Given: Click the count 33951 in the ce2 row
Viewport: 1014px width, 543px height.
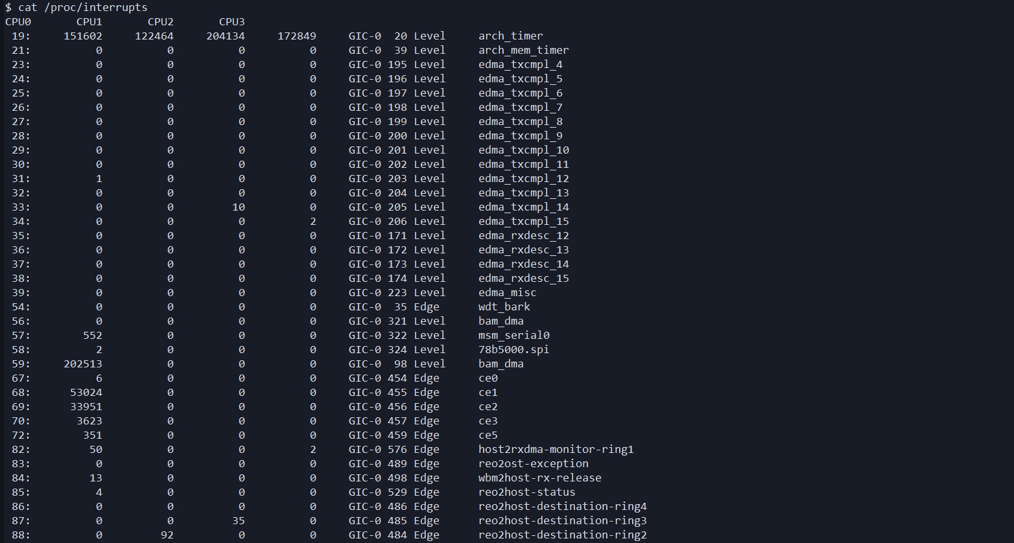Looking at the screenshot, I should [86, 407].
